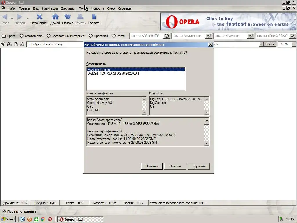Click the Opera - [...] taskbar button
The image size is (297, 223).
81,220
